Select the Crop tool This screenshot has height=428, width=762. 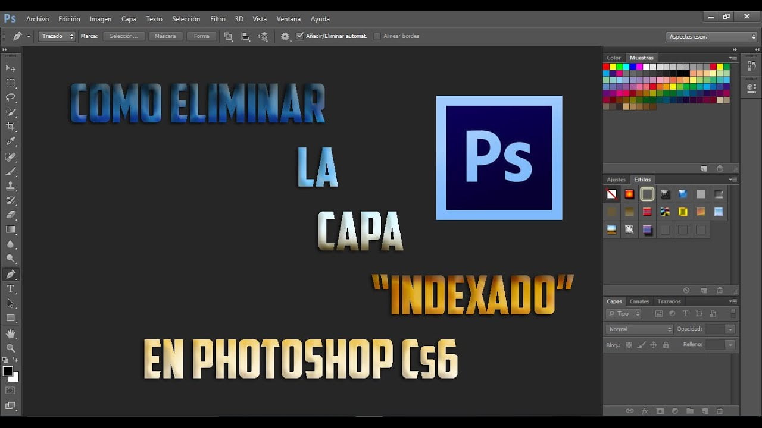pyautogui.click(x=11, y=127)
